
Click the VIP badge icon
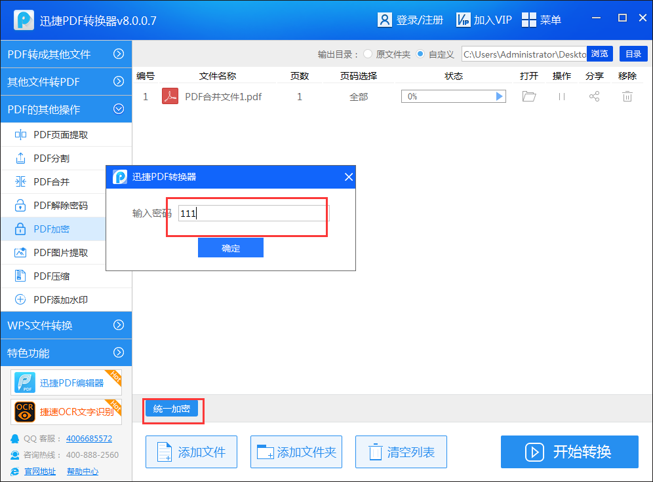point(463,20)
